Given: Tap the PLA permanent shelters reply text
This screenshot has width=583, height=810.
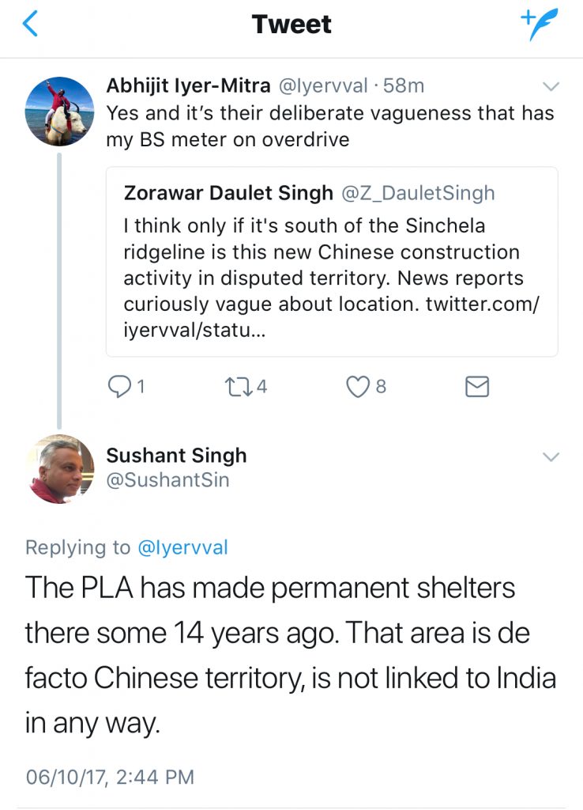Looking at the screenshot, I should [x=291, y=656].
